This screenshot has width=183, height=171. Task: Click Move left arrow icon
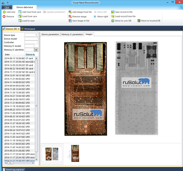point(95,12)
